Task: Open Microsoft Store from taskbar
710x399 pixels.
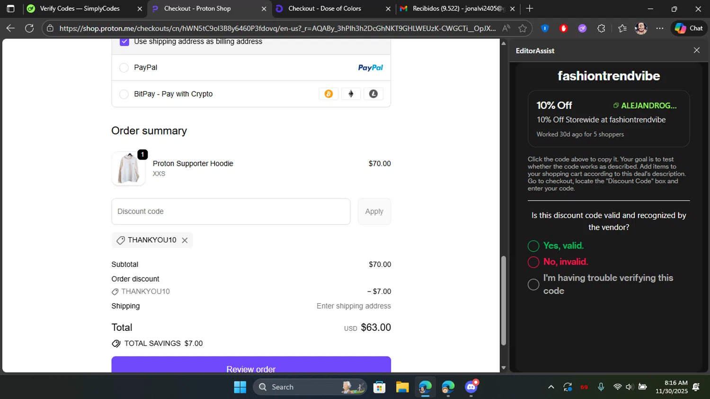Action: click(x=379, y=387)
